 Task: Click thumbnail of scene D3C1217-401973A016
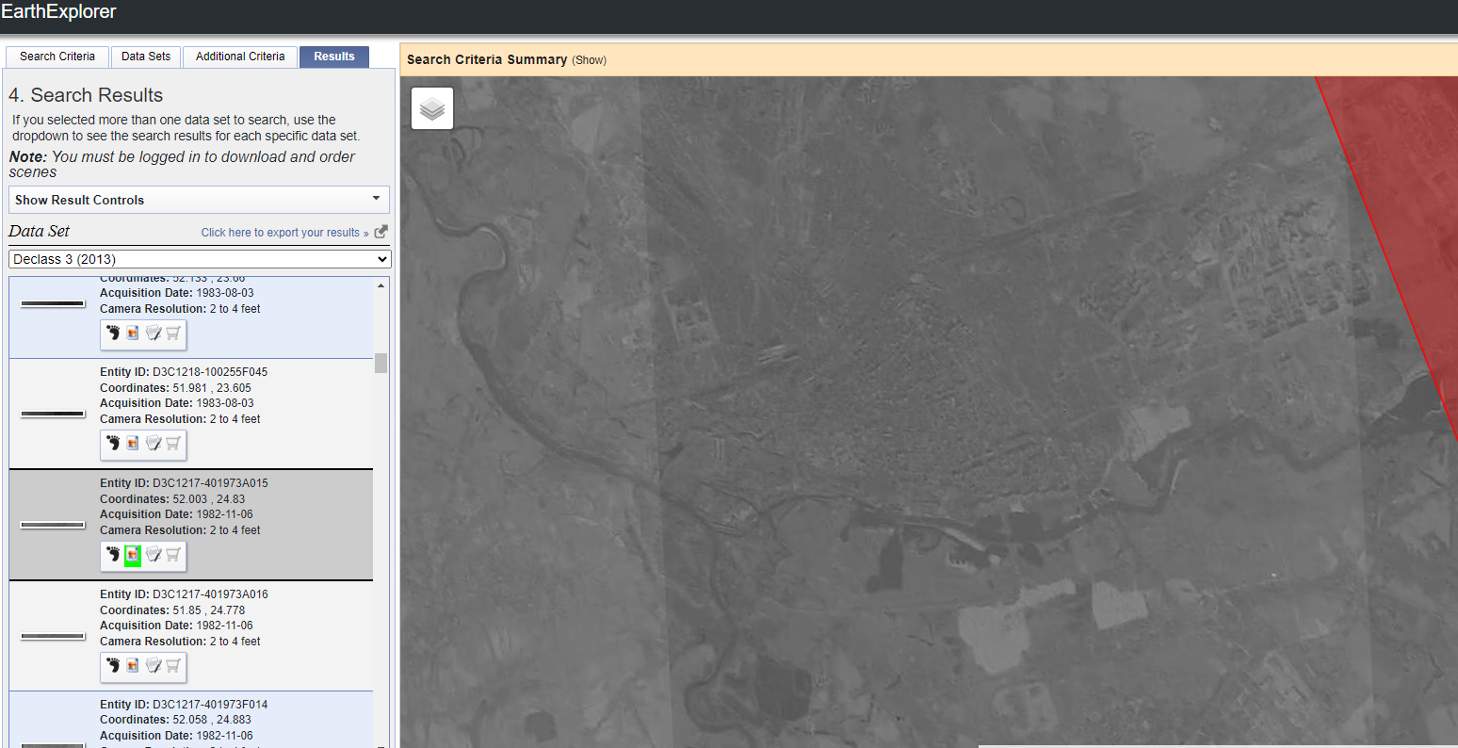point(53,636)
